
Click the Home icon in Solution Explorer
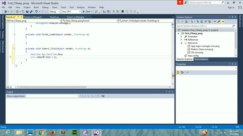pyautogui.click(x=186, y=22)
